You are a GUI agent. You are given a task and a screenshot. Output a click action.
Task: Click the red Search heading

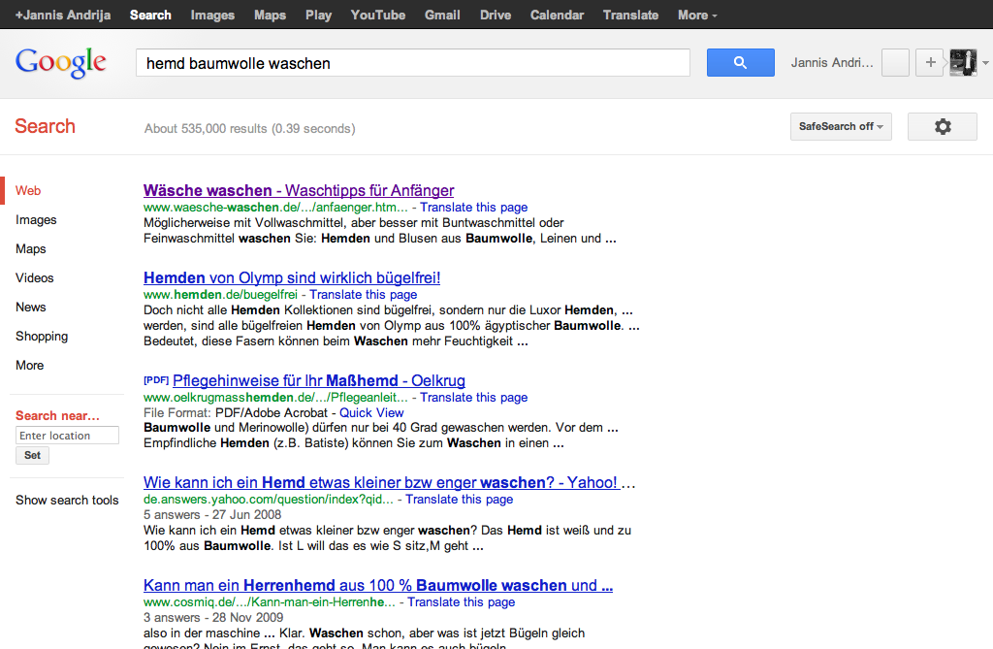(45, 126)
